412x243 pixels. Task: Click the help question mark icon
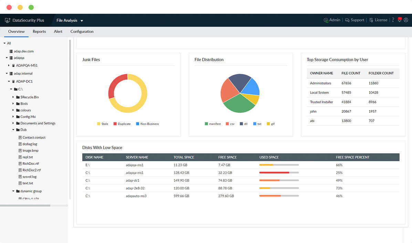[393, 20]
